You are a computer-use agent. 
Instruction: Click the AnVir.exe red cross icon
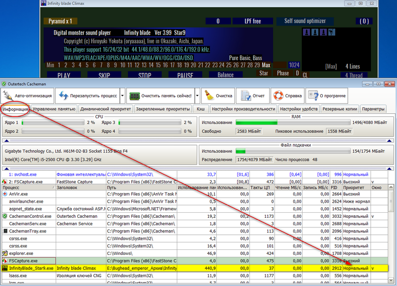(x=5, y=194)
